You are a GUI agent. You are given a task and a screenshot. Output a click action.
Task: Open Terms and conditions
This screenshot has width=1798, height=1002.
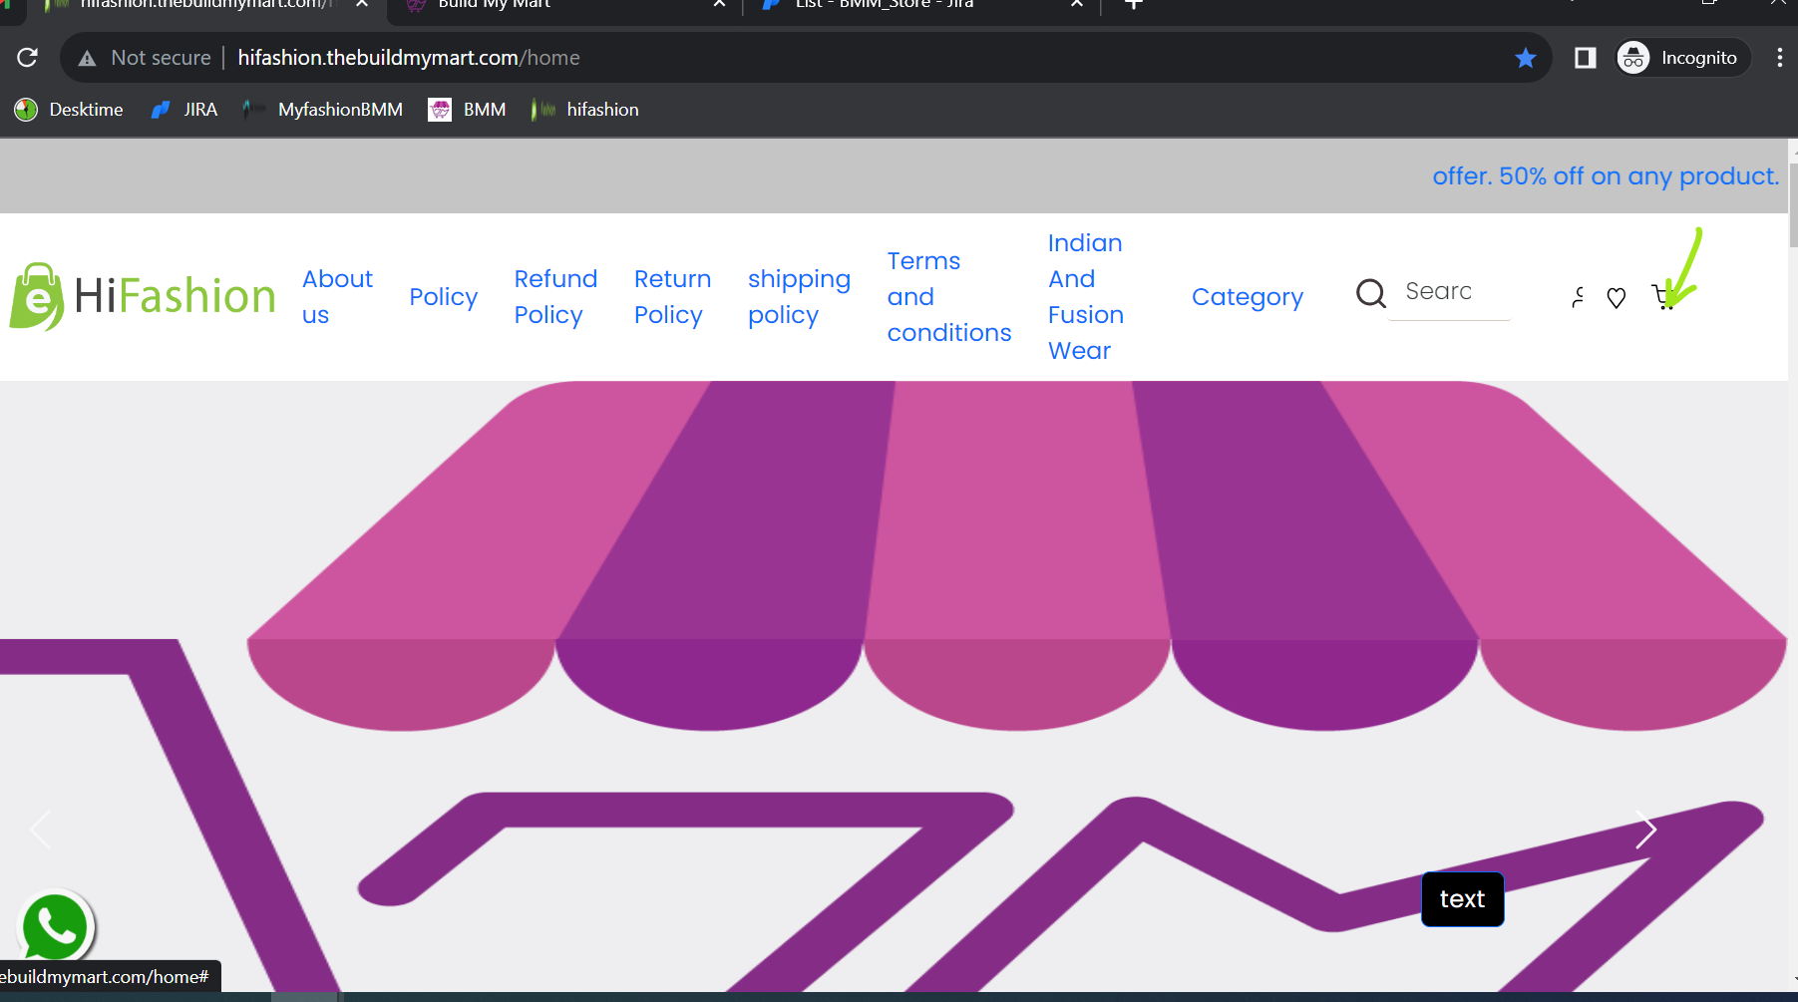click(949, 297)
